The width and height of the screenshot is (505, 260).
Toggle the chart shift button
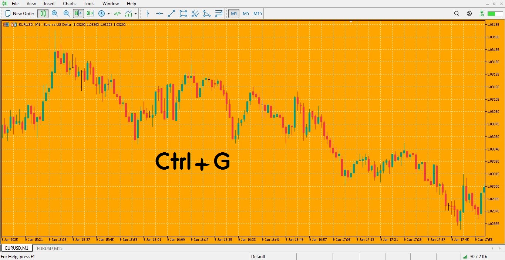coord(90,14)
